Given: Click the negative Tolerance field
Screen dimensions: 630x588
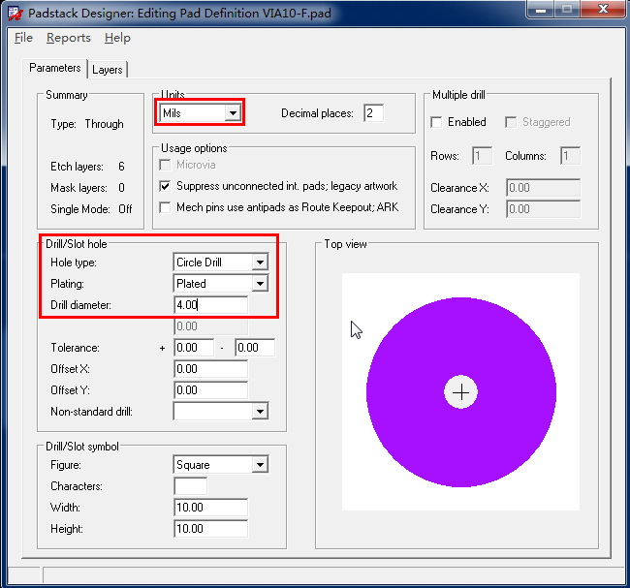Looking at the screenshot, I should 255,348.
